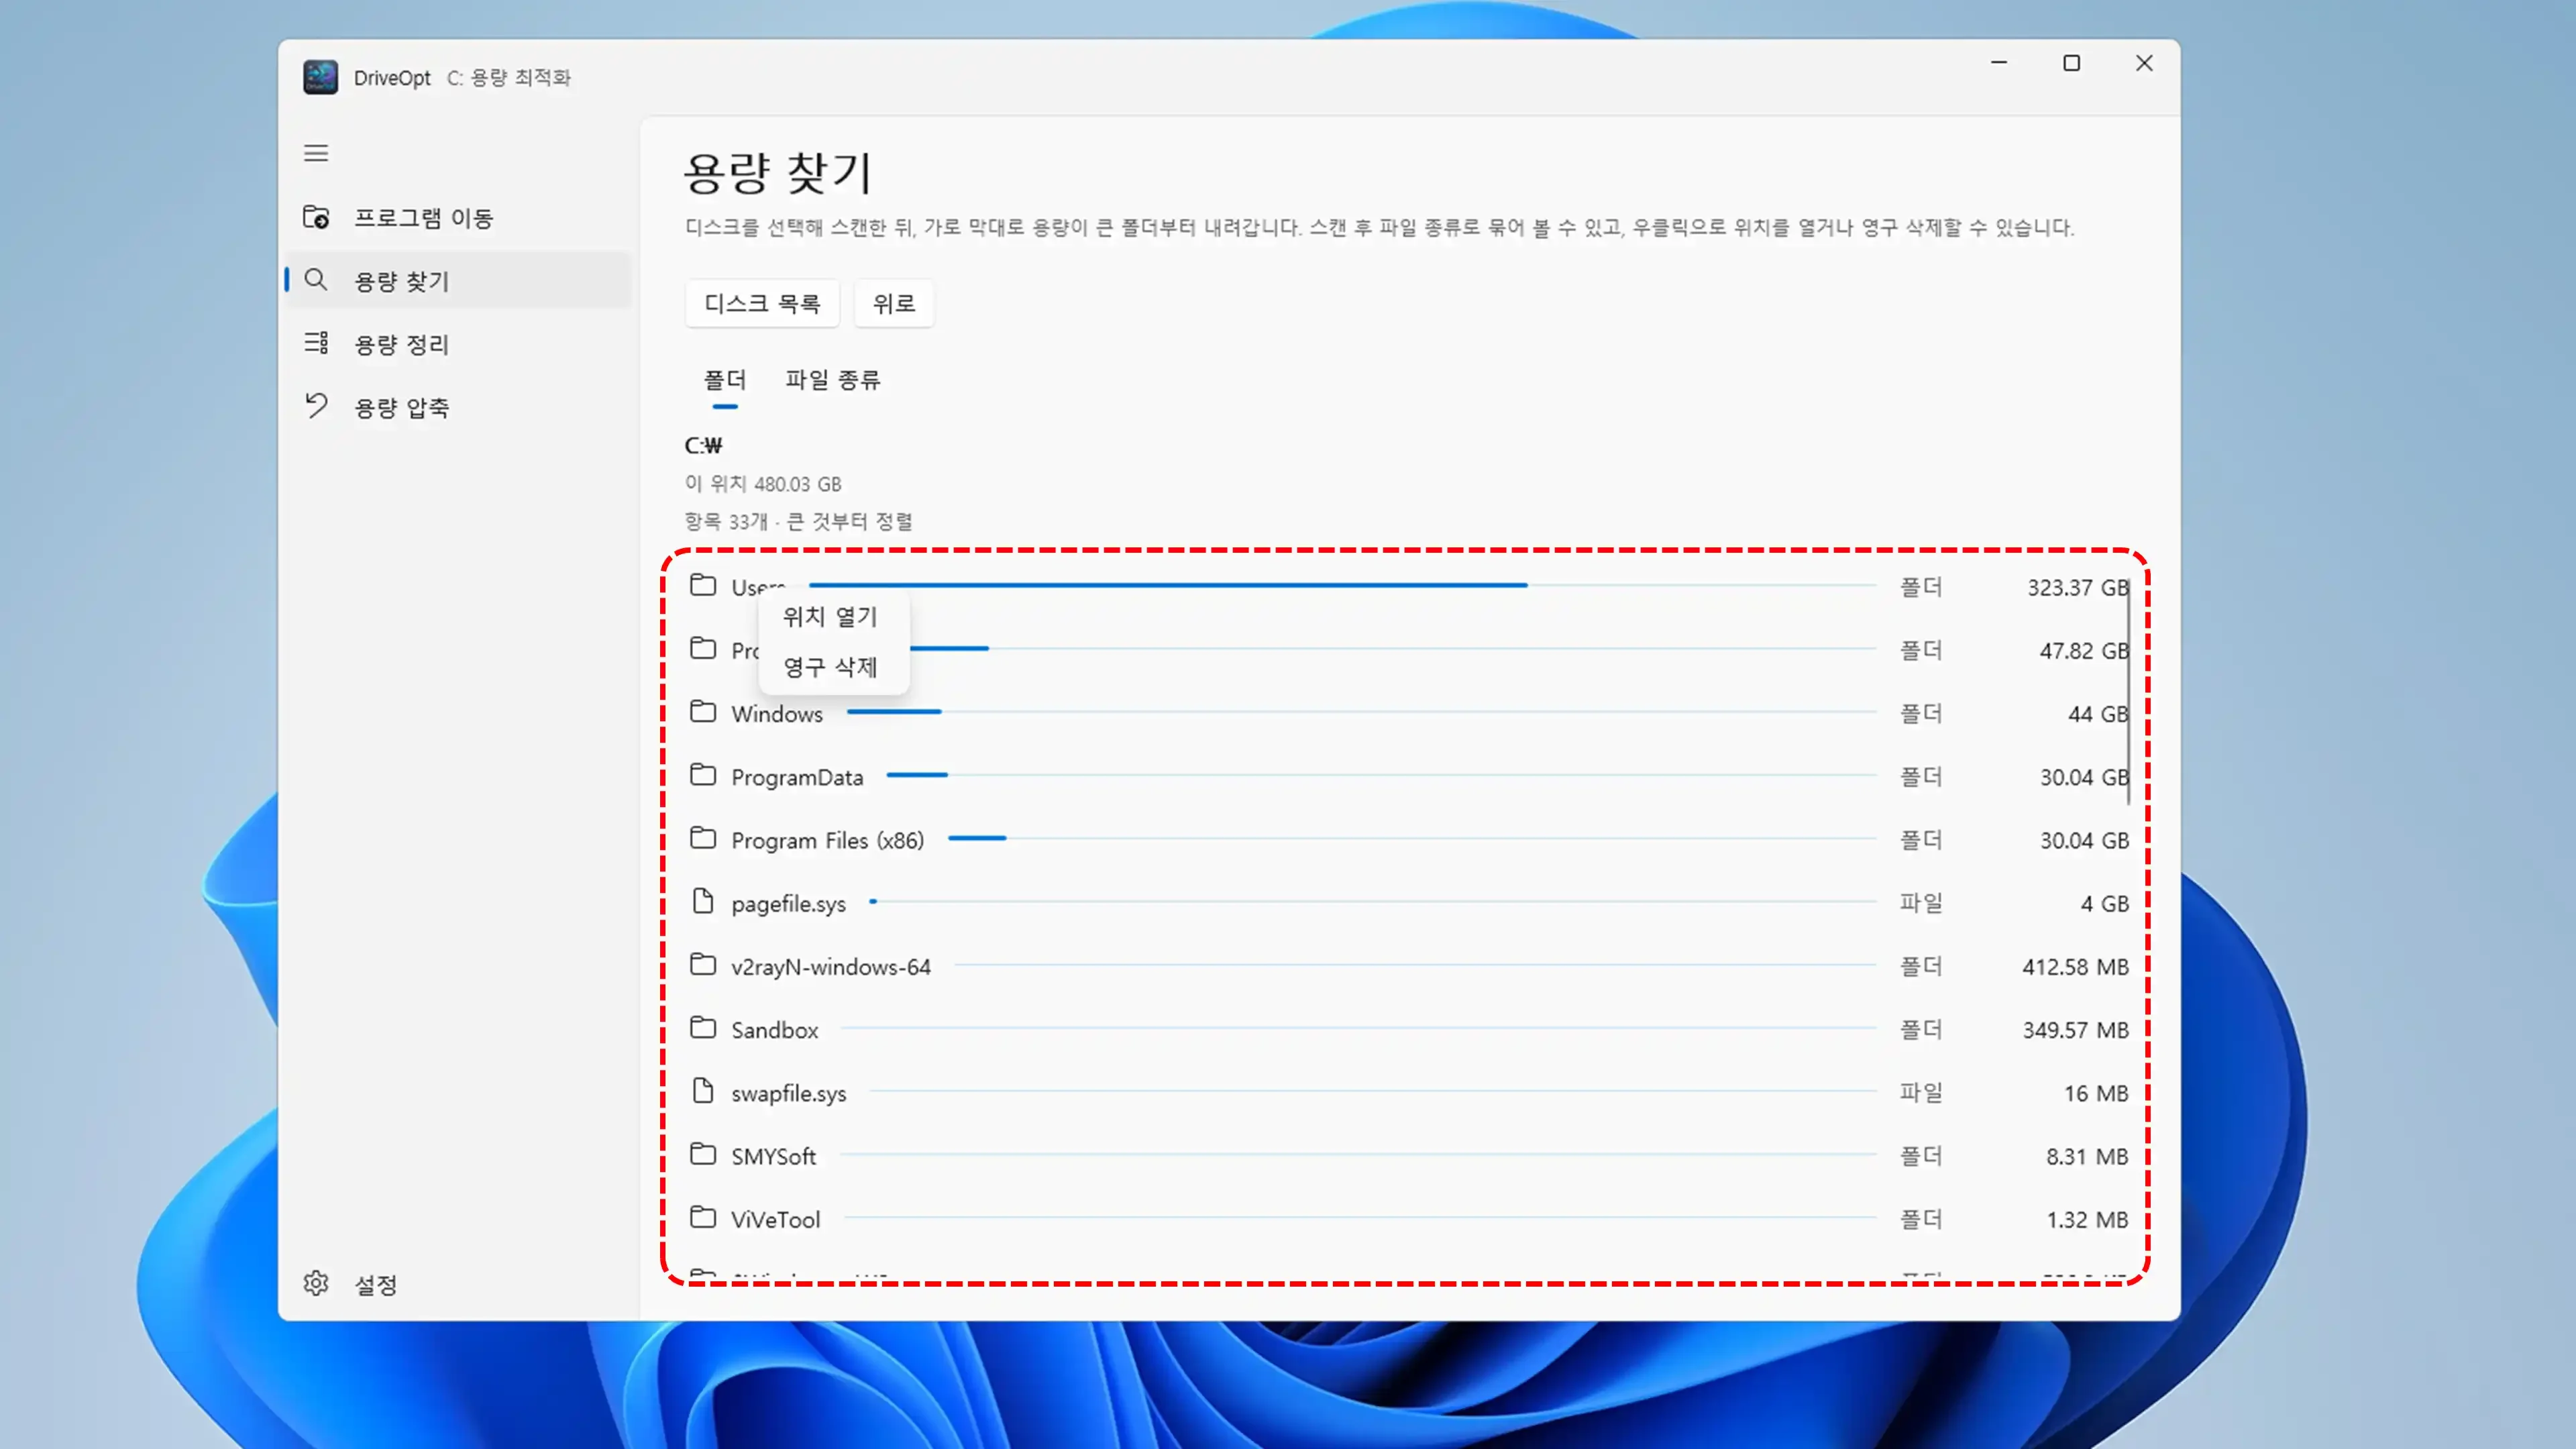The image size is (2576, 1449).
Task: Click the 349.57 MB size value
Action: [2075, 1029]
